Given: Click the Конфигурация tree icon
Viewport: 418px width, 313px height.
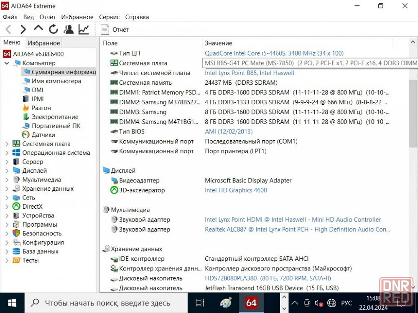Looking at the screenshot, I should 16,242.
